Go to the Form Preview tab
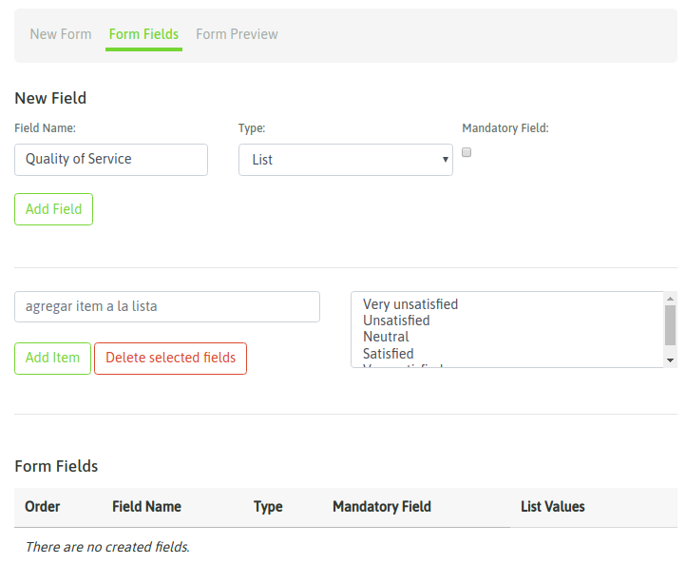The width and height of the screenshot is (686, 564). click(237, 34)
